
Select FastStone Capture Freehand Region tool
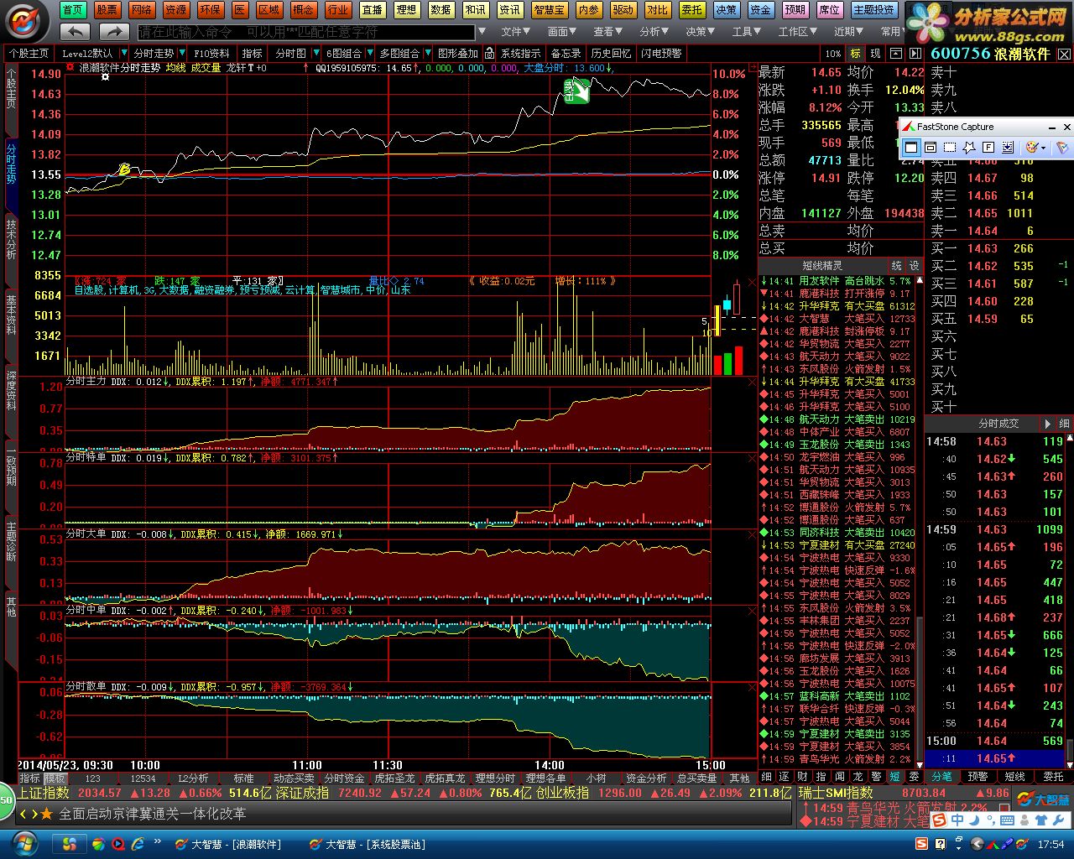coord(969,148)
